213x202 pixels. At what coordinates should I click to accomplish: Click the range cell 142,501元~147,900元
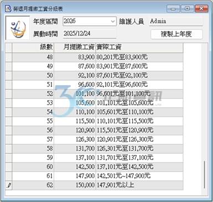coord(139,176)
